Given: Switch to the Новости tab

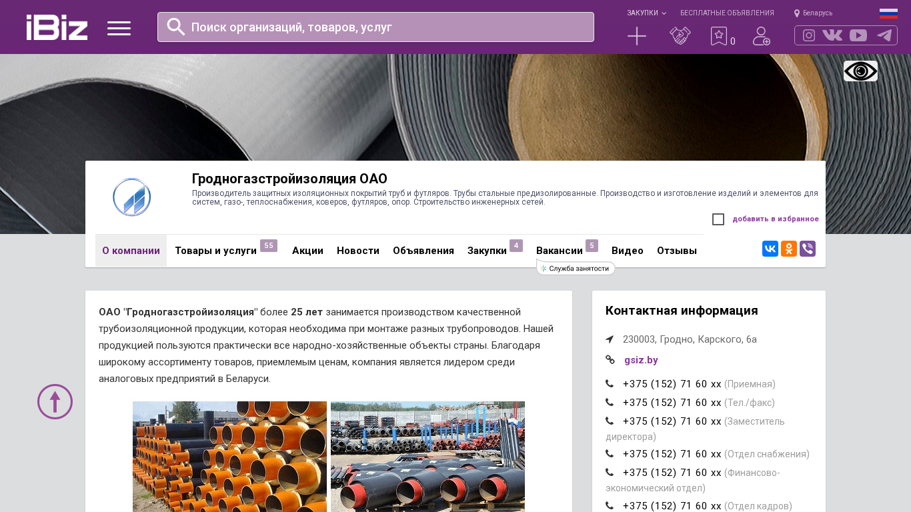Looking at the screenshot, I should tap(358, 251).
